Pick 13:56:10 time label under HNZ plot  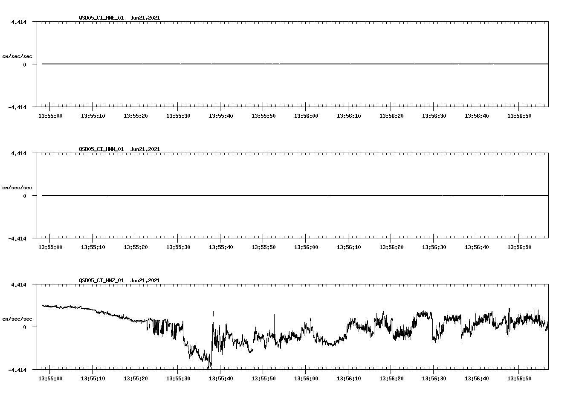(349, 379)
